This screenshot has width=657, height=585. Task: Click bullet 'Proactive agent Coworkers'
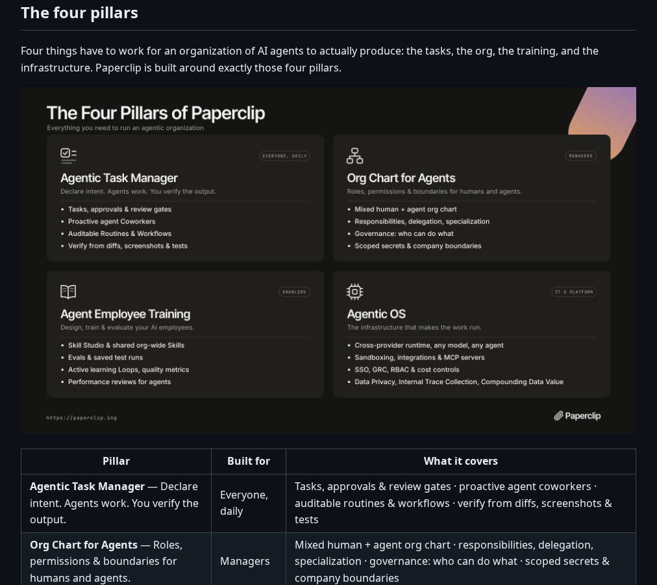112,222
